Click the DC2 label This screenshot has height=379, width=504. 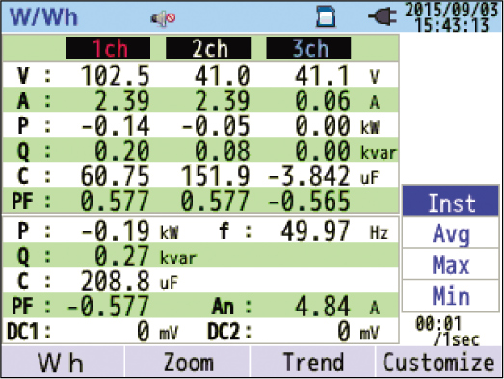coord(223,332)
